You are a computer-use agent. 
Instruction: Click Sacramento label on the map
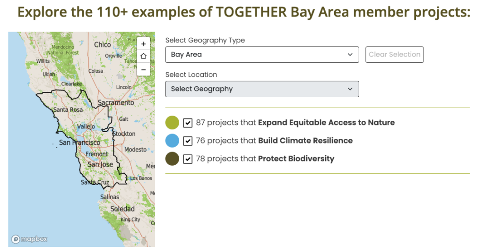tap(116, 102)
